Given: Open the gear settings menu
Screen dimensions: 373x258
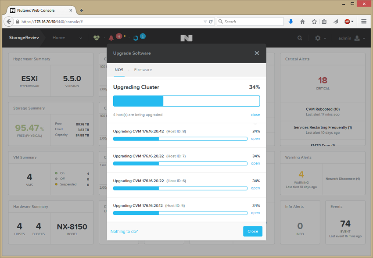Looking at the screenshot, I should point(320,38).
